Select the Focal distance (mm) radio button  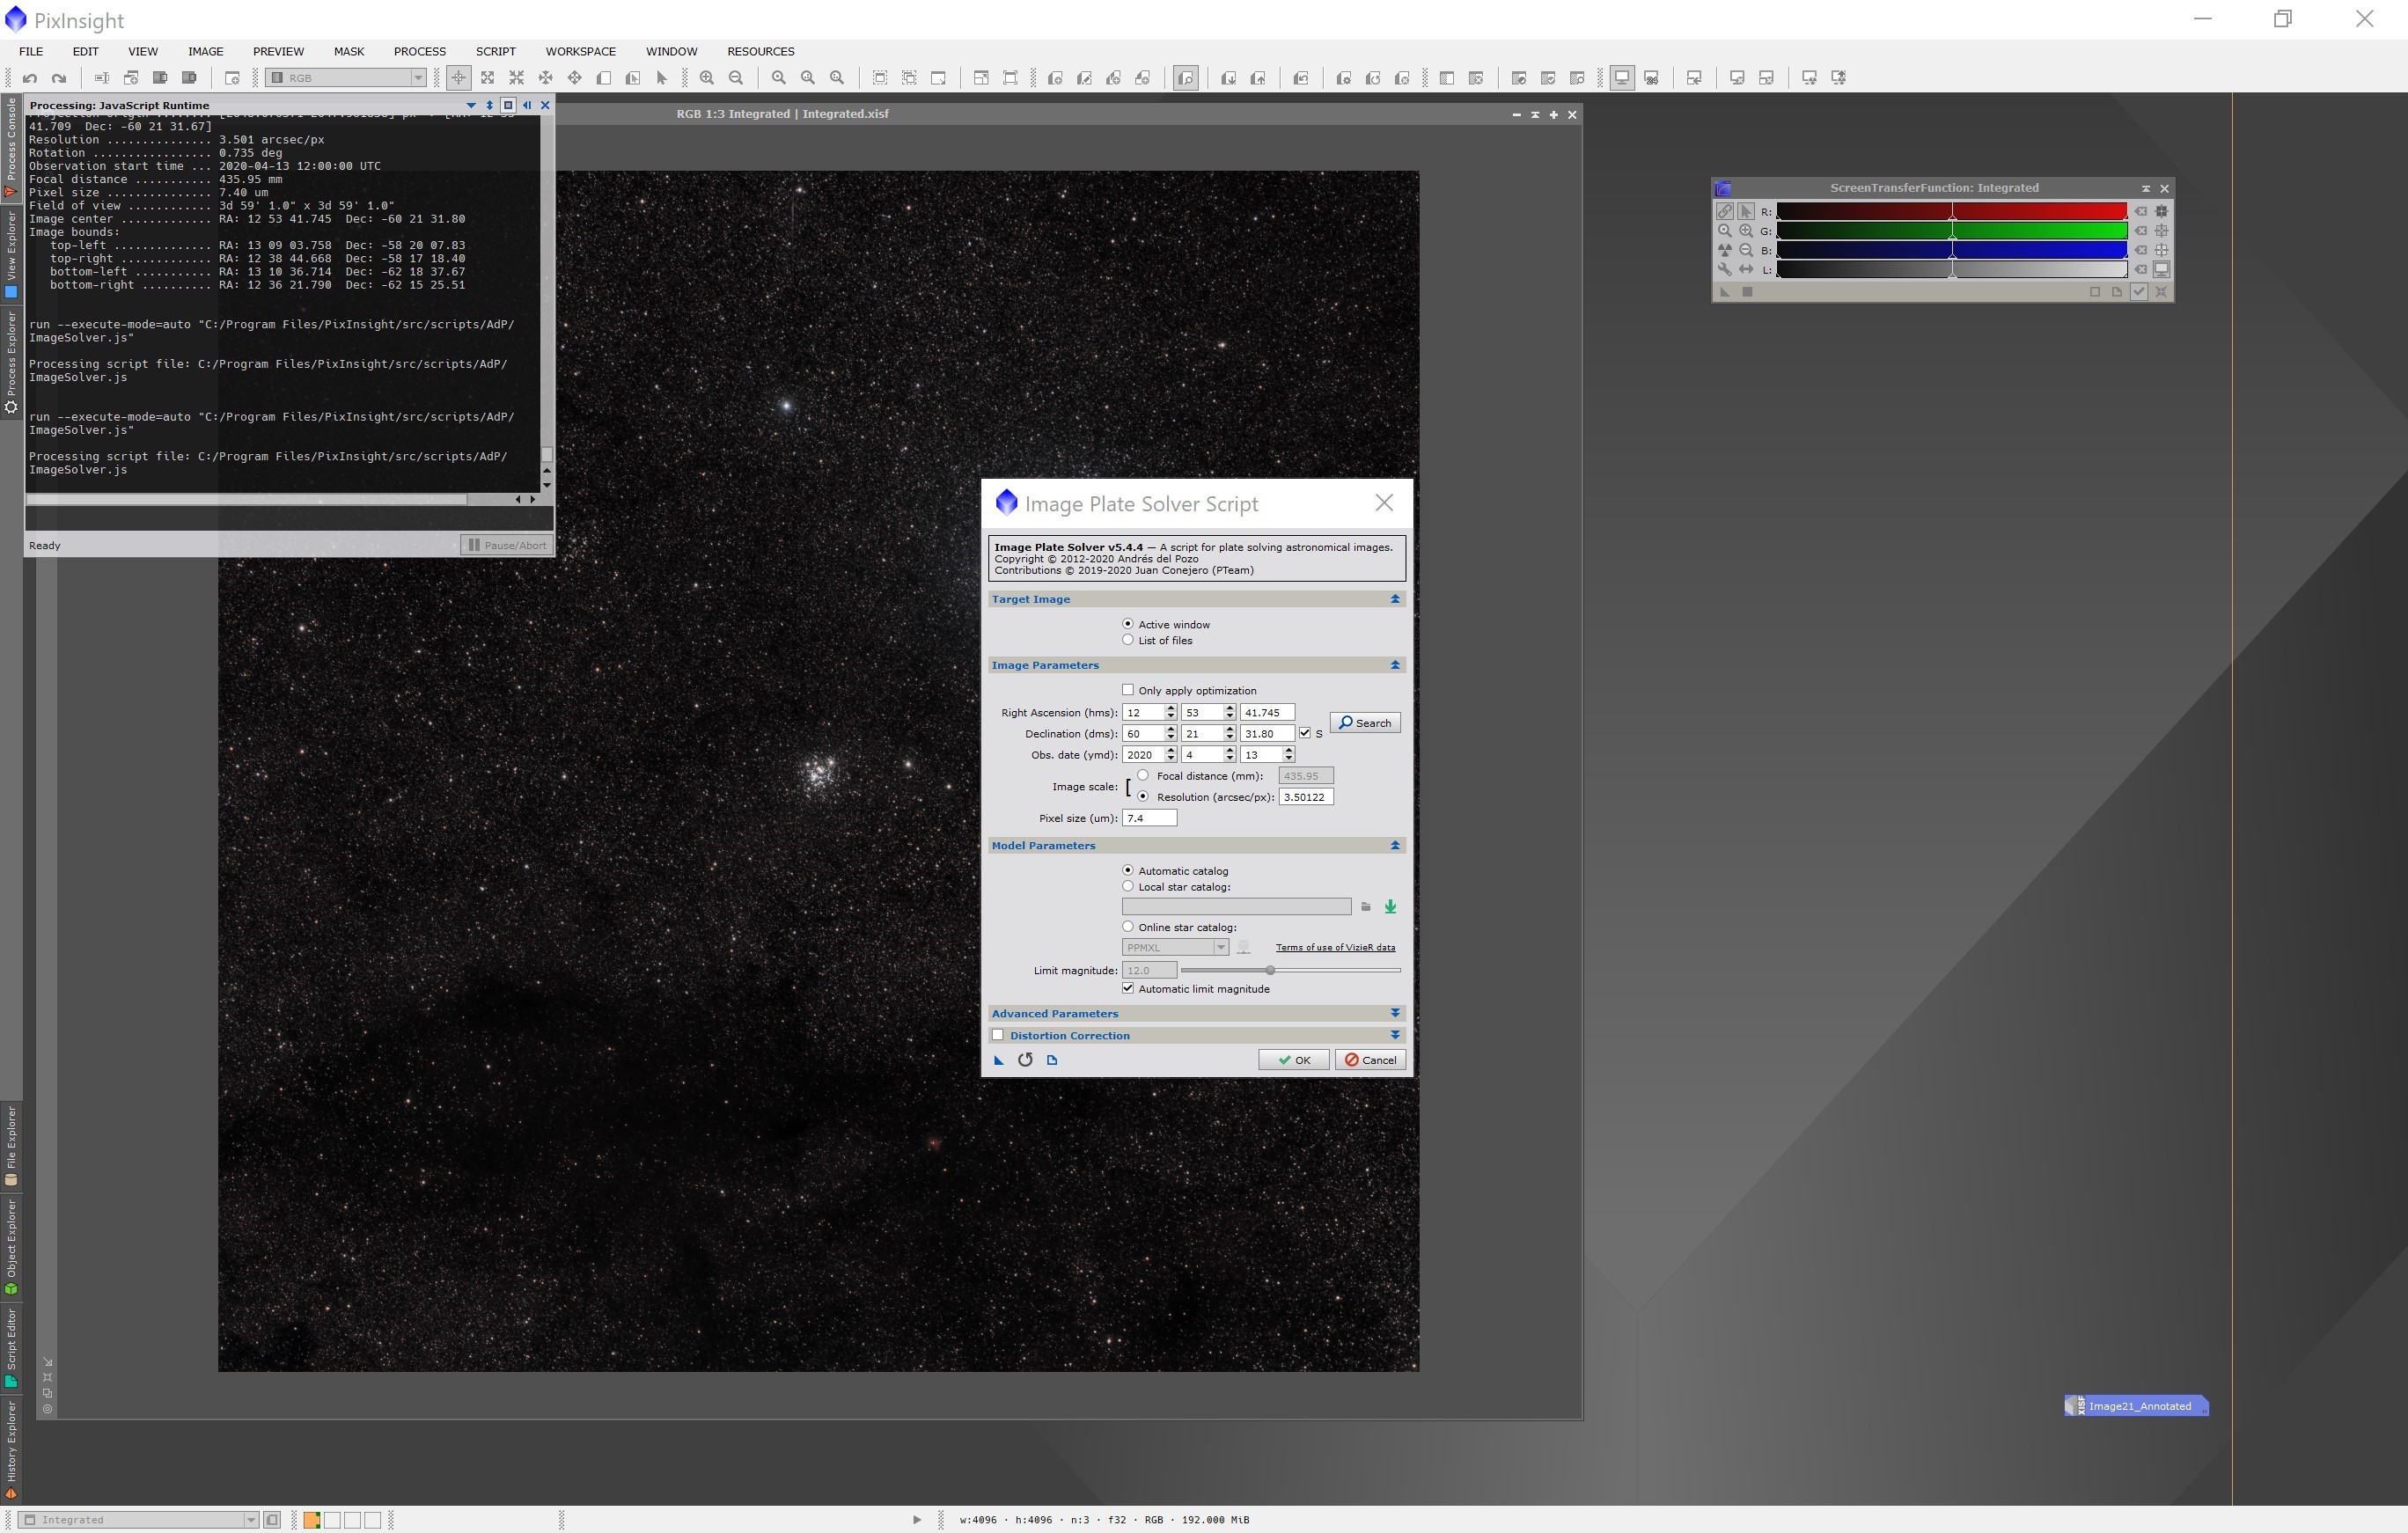coord(1143,775)
